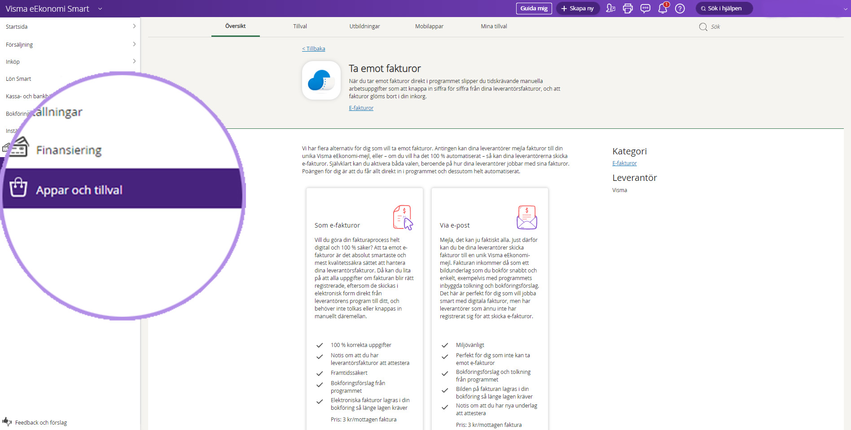Click the Framtidssäkert list item
The width and height of the screenshot is (851, 430).
(x=349, y=373)
